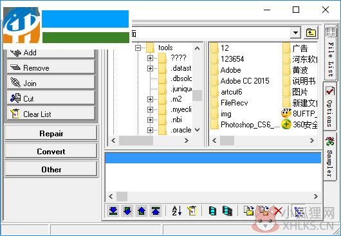Click the path combo box field
The height and width of the screenshot is (236, 341).
(211, 33)
